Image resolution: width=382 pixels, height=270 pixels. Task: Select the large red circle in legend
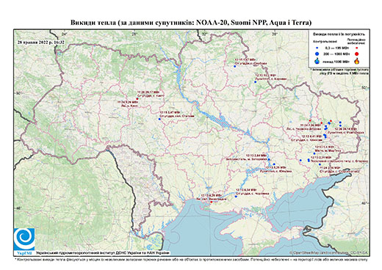point(357,54)
